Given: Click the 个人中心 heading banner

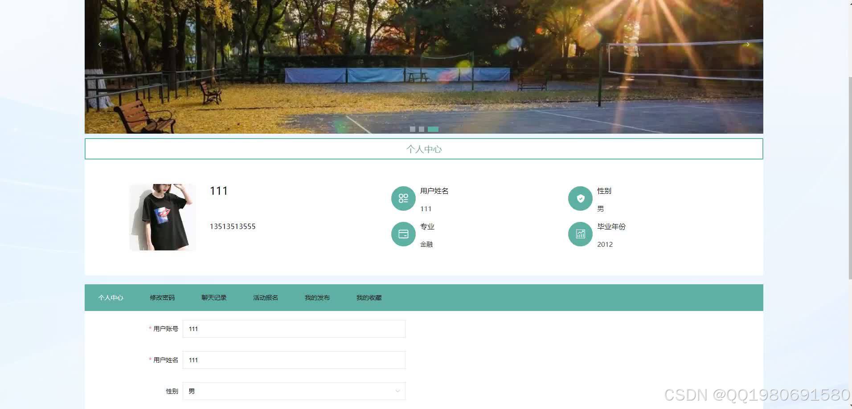Looking at the screenshot, I should (424, 149).
